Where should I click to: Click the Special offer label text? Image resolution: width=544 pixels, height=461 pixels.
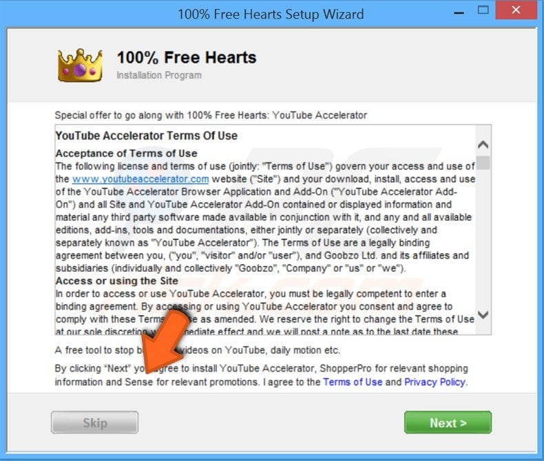211,115
